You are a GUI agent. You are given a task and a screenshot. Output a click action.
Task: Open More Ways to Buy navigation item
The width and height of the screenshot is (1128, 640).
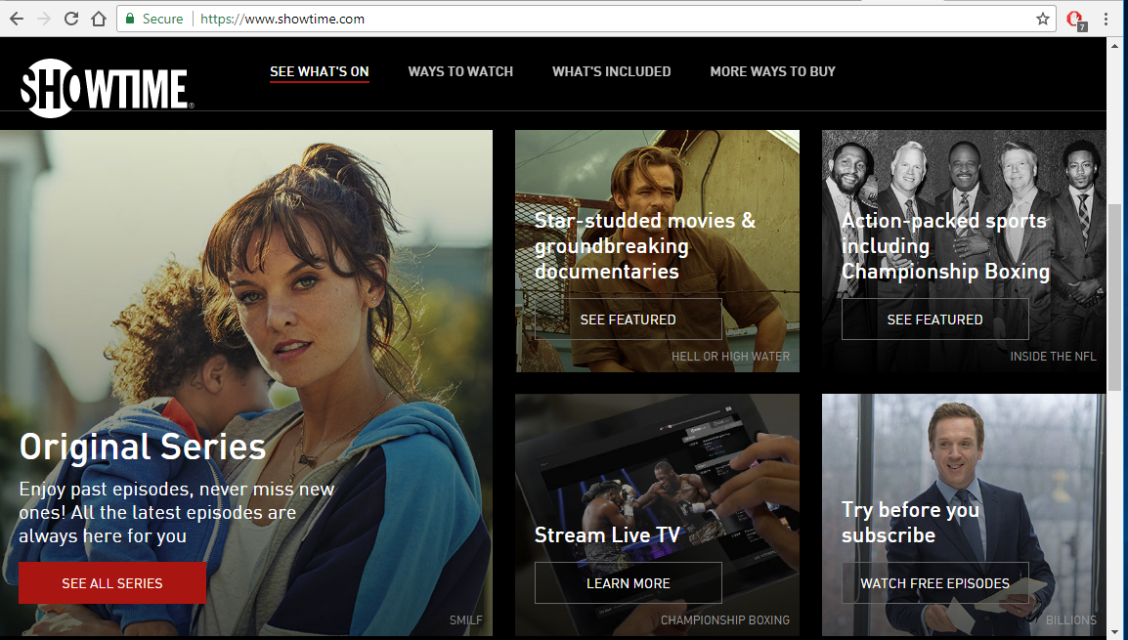pyautogui.click(x=772, y=72)
